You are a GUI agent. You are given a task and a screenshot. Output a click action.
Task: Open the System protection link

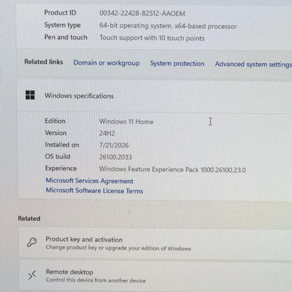177,63
